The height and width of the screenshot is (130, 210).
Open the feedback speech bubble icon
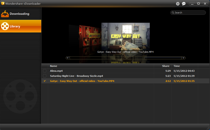click(x=184, y=4)
